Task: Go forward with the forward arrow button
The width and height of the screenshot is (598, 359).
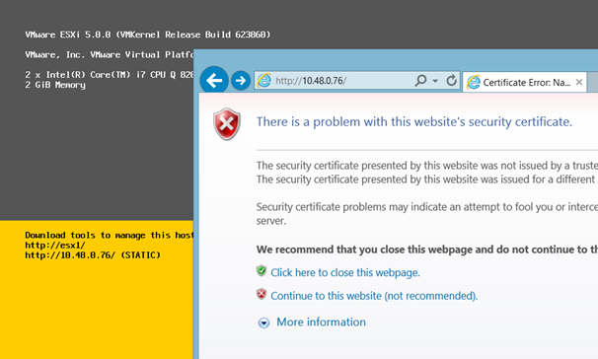Action: [x=241, y=81]
